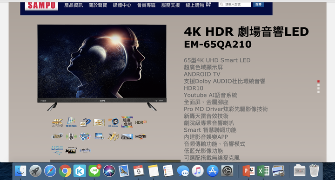Image resolution: width=335 pixels, height=180 pixels.
Task: Open PowerPoint from the Dock
Action: tap(248, 171)
